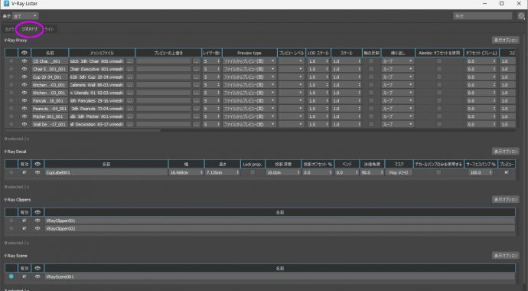The image size is (528, 291).
Task: Disable the VRayClipper001 enabled checkbox
Action: pyautogui.click(x=24, y=221)
